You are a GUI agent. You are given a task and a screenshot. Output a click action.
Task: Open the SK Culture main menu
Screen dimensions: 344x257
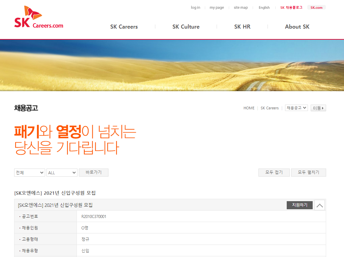coord(186,27)
